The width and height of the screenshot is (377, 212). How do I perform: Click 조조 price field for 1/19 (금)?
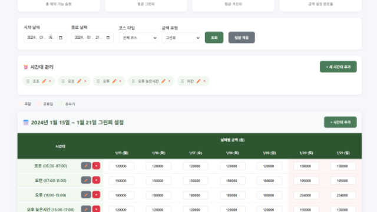(x=269, y=166)
